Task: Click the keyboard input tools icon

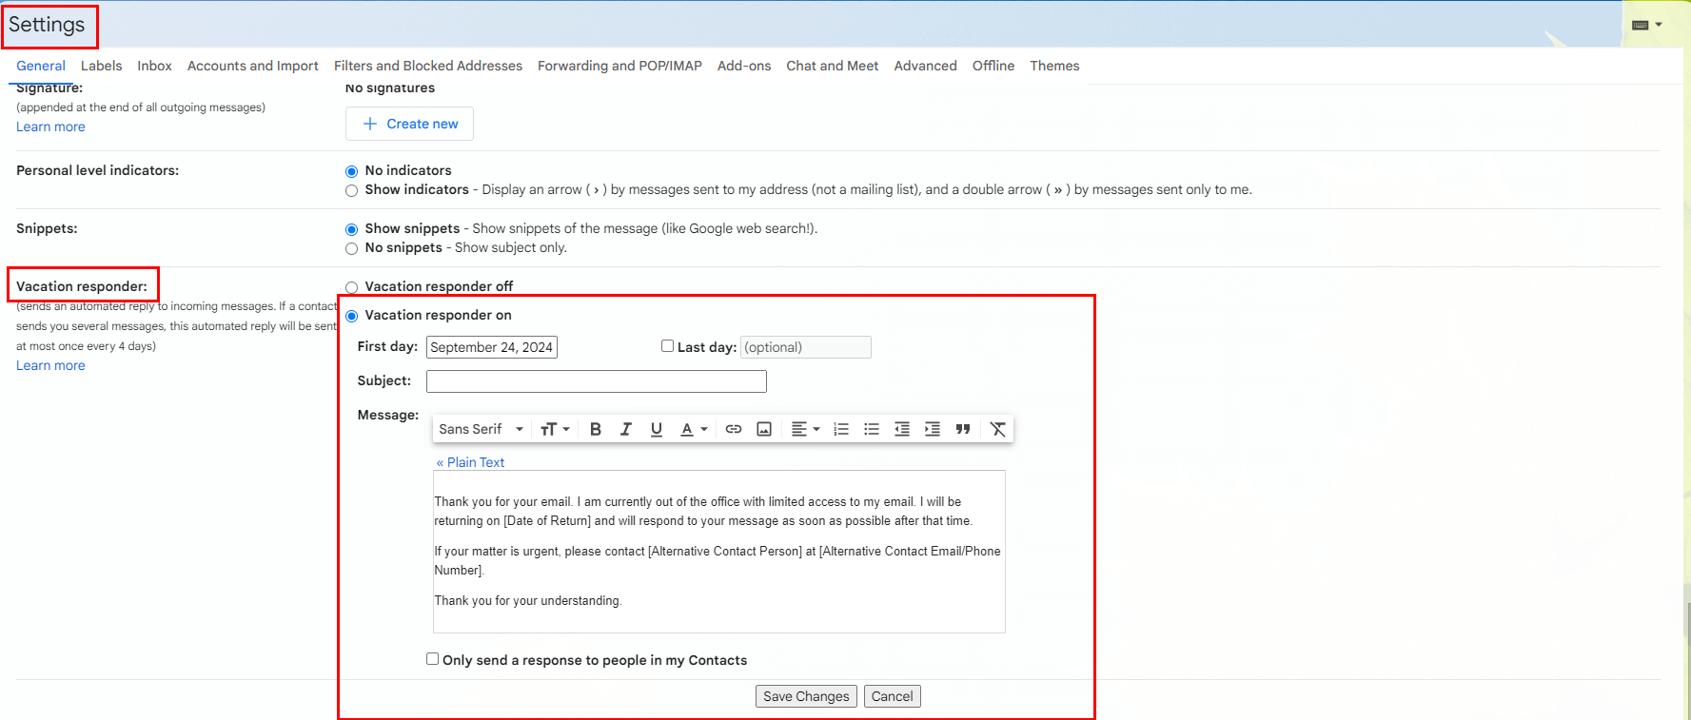Action: (x=1641, y=25)
